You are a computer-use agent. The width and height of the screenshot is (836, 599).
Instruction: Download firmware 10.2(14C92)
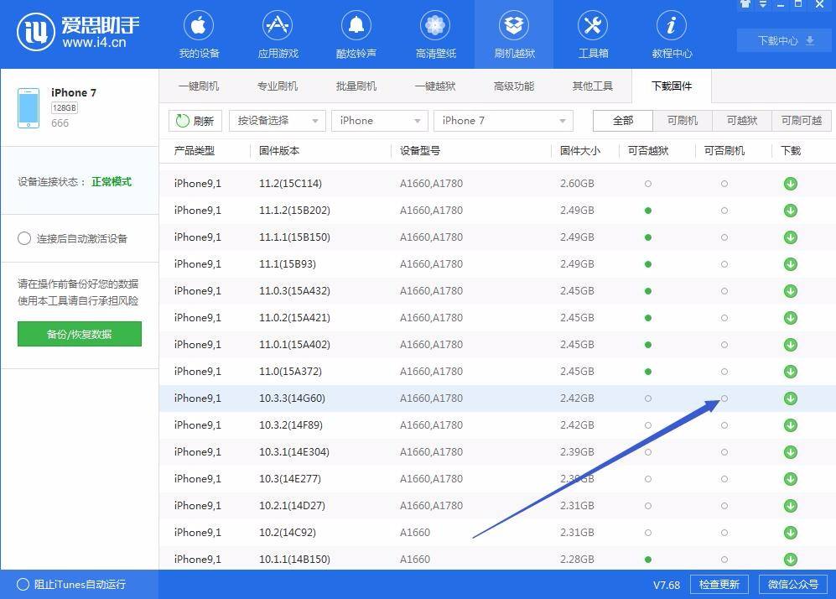tap(790, 533)
